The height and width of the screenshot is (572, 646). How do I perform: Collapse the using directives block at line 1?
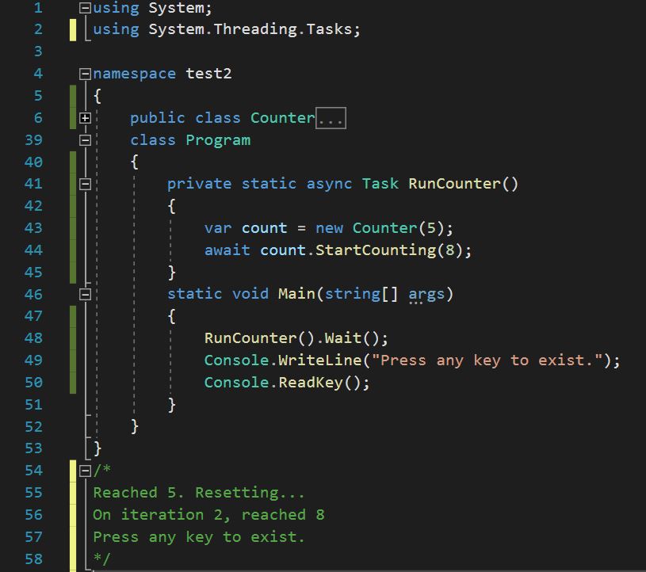[x=85, y=8]
